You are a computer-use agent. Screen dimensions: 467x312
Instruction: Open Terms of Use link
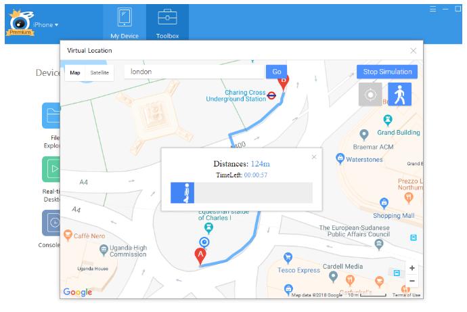pos(406,294)
